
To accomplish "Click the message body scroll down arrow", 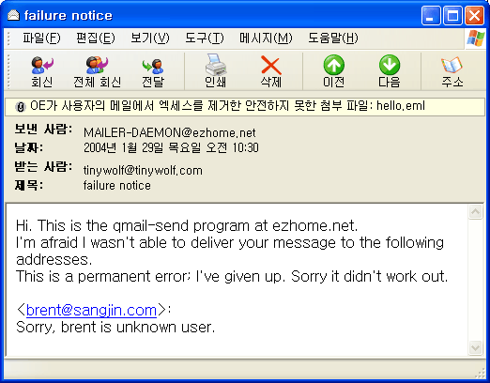I will coord(475,348).
